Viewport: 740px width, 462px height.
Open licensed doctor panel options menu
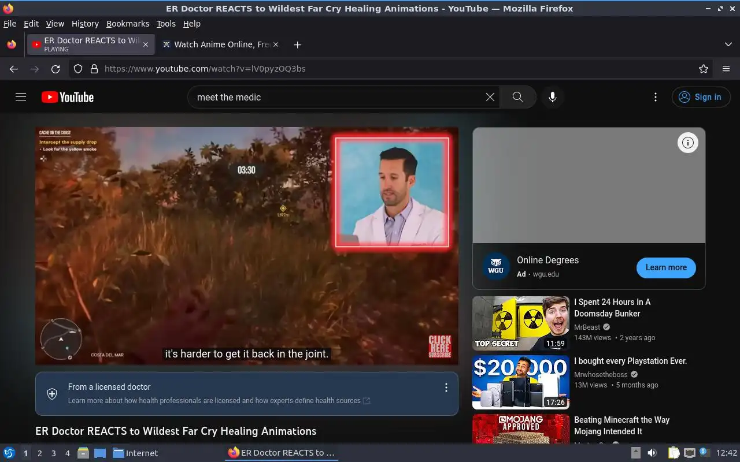(x=446, y=388)
